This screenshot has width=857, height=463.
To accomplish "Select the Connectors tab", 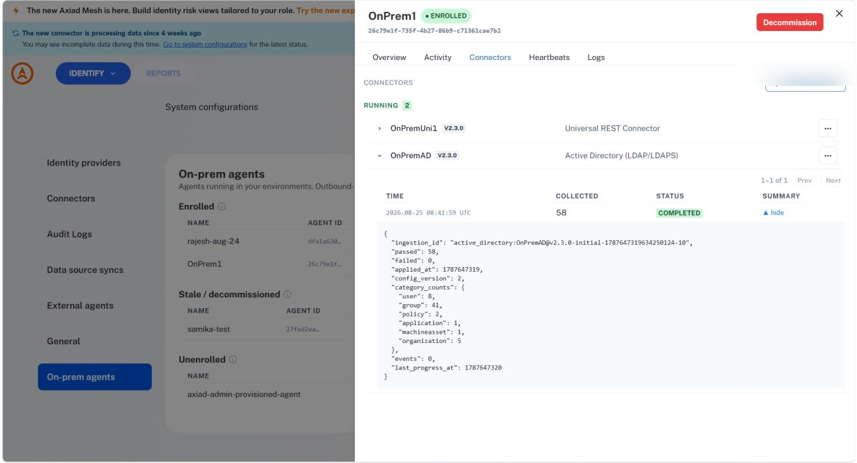I will 490,57.
